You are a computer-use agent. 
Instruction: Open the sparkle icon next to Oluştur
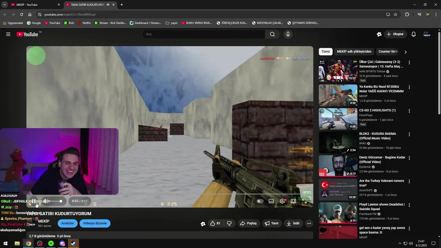coord(379,34)
